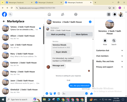
Task: Open a new browser tab
Action: pos(95,3)
